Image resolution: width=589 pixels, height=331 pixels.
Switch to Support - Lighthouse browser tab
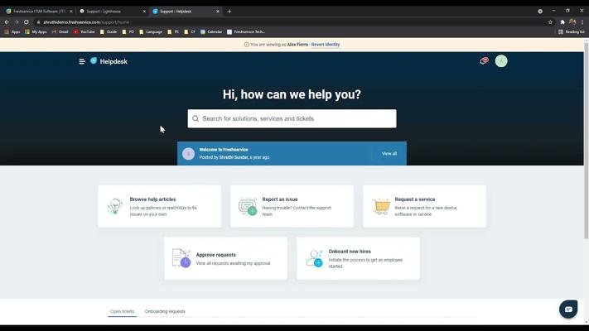111,12
